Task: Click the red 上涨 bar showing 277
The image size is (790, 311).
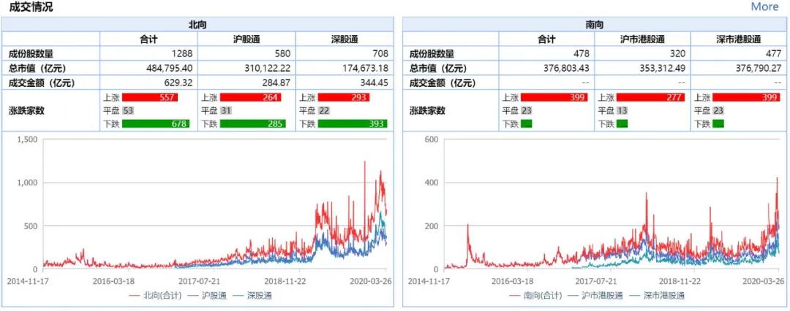Action: pyautogui.click(x=650, y=98)
